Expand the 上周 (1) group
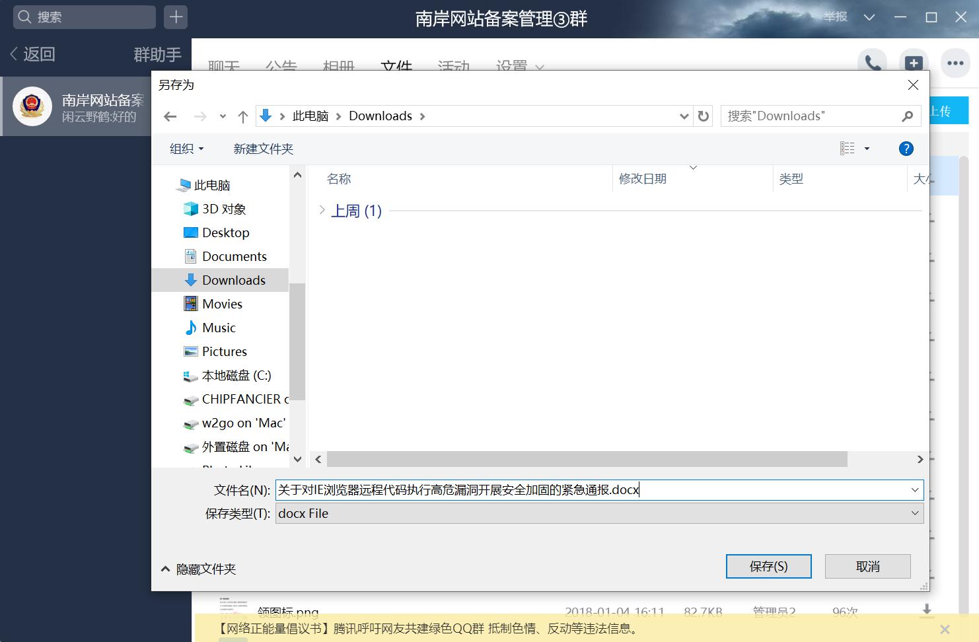 322,210
